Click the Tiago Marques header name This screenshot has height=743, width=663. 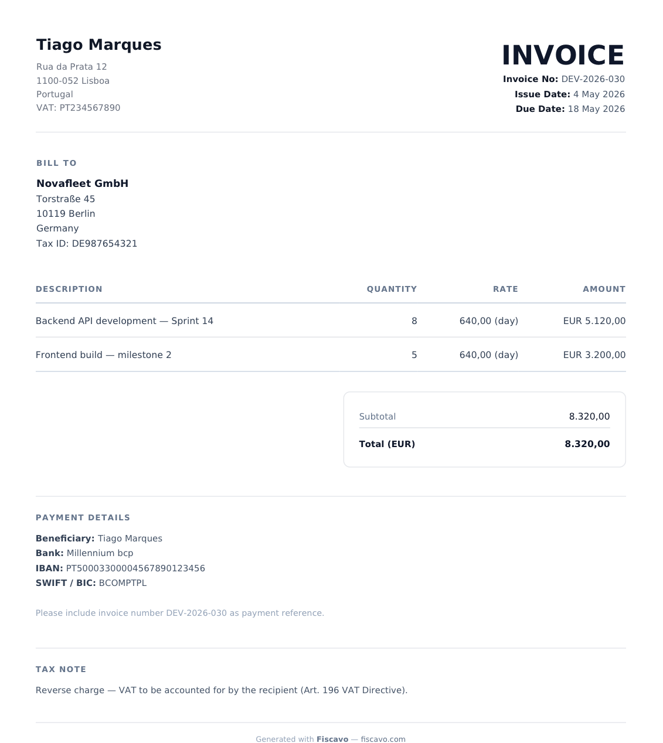point(98,45)
